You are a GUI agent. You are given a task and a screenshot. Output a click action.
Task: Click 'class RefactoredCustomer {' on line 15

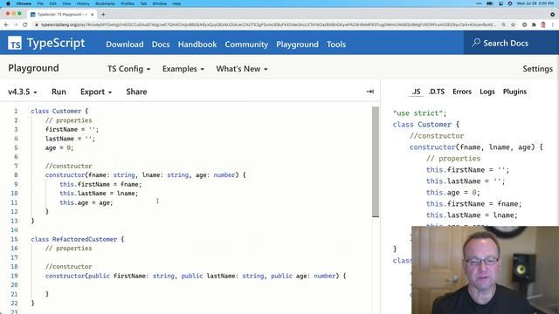pos(78,239)
